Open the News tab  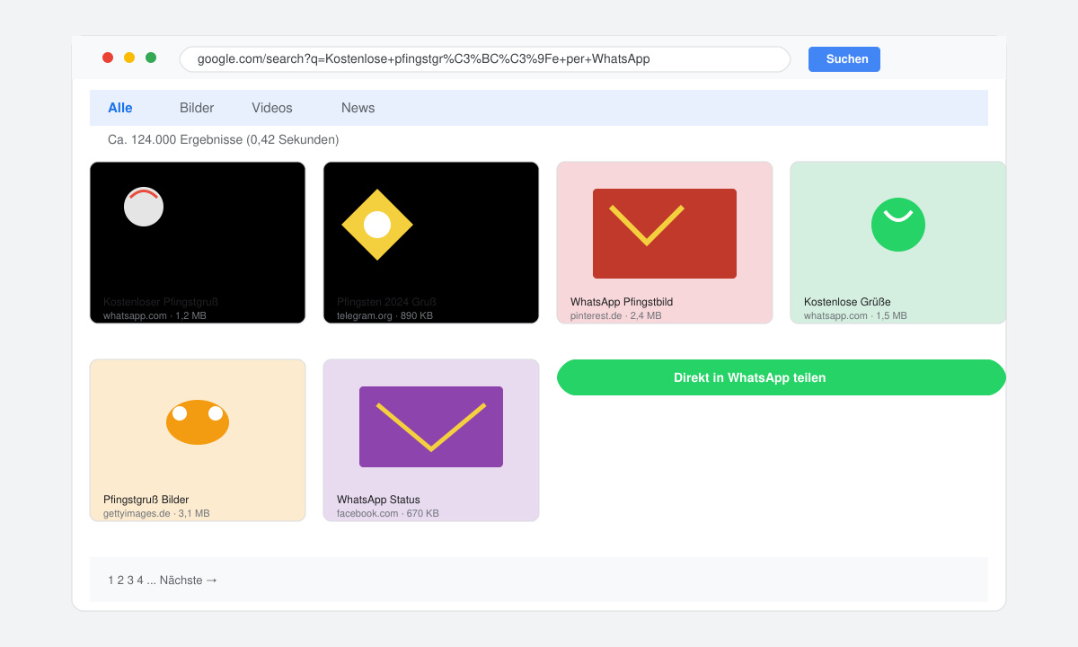click(x=358, y=108)
